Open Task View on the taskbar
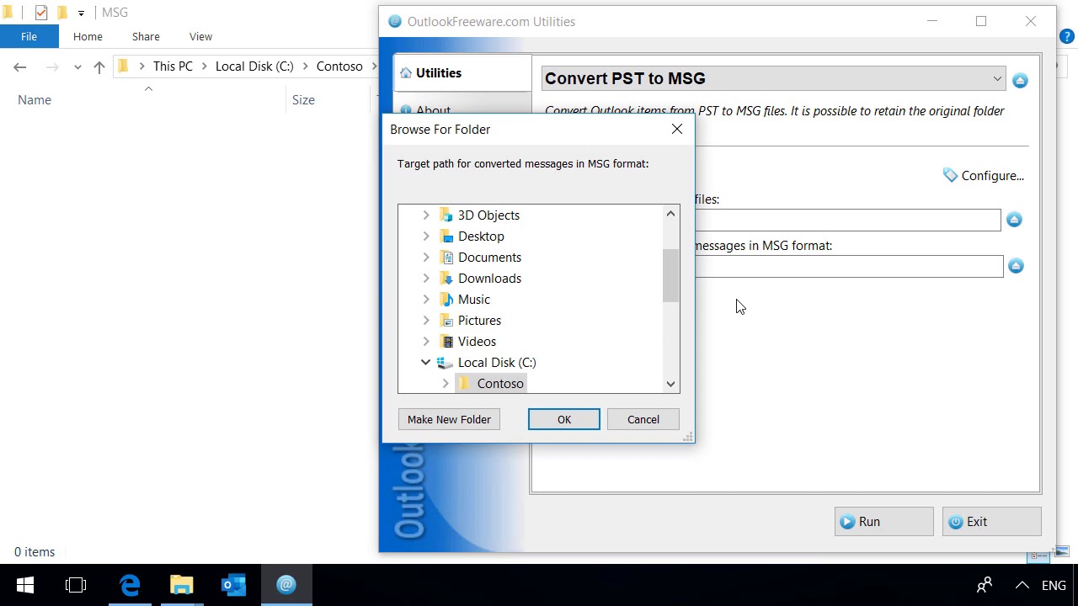Viewport: 1078px width, 606px height. (x=76, y=585)
